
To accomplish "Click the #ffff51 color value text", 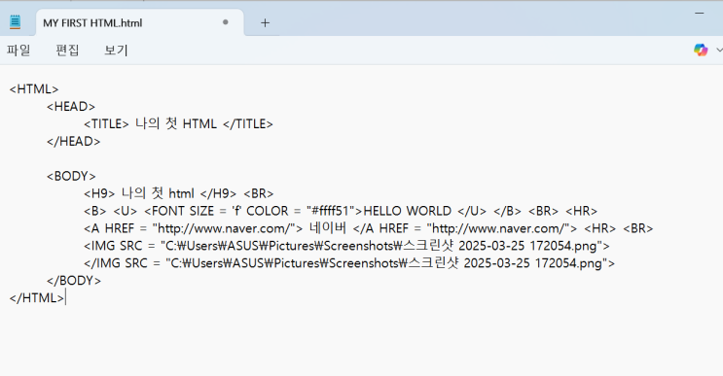I will (331, 211).
